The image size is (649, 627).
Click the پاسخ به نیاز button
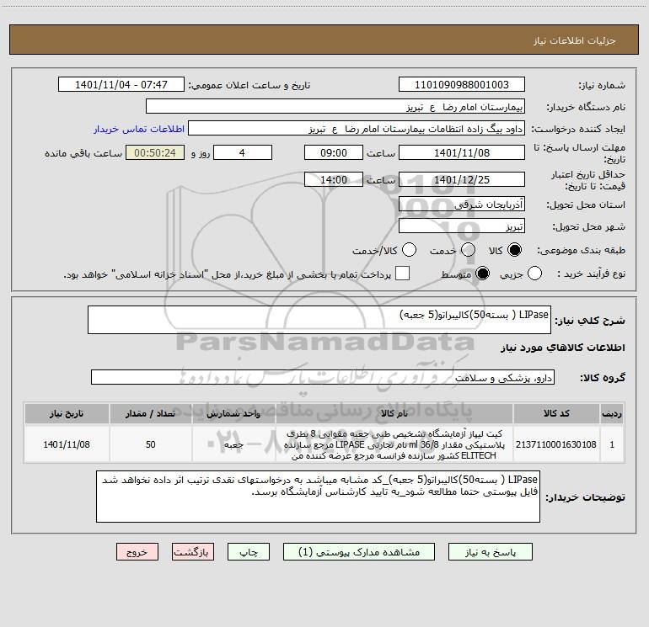click(x=491, y=552)
